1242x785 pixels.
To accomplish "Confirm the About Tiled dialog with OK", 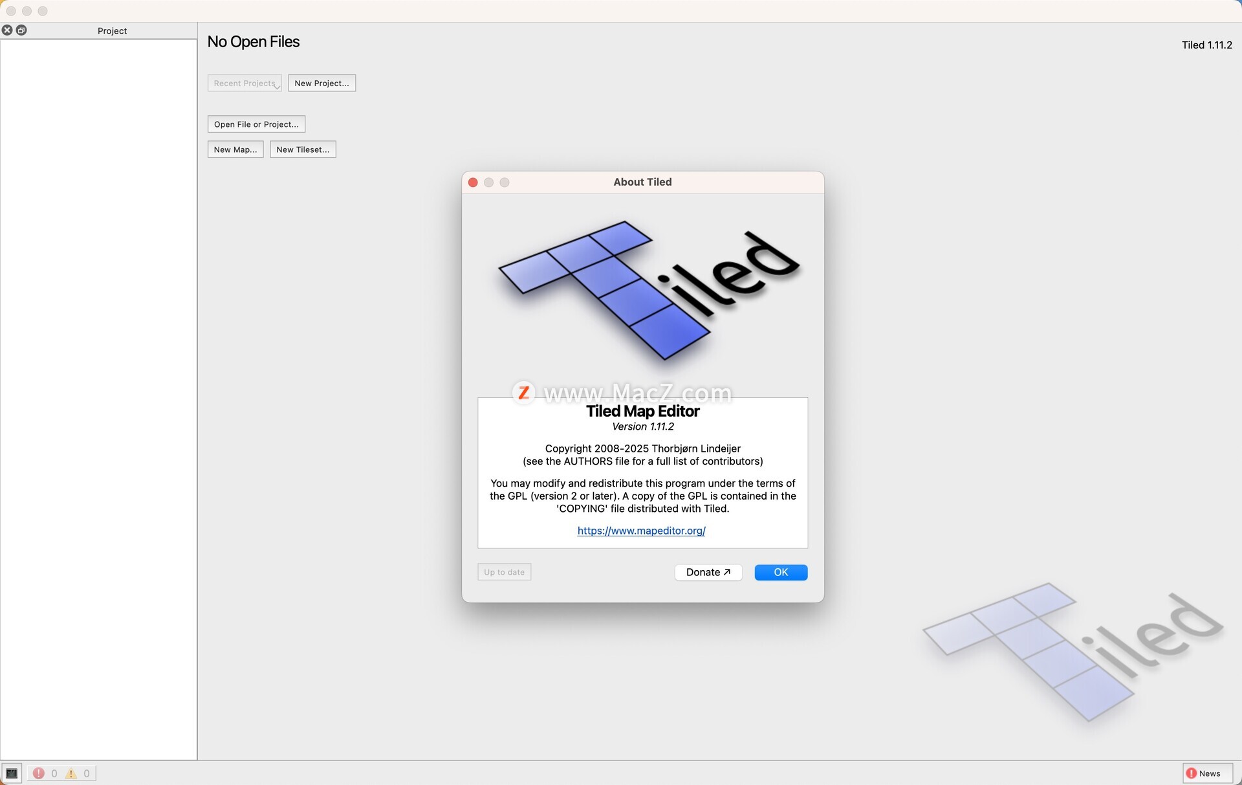I will point(781,572).
